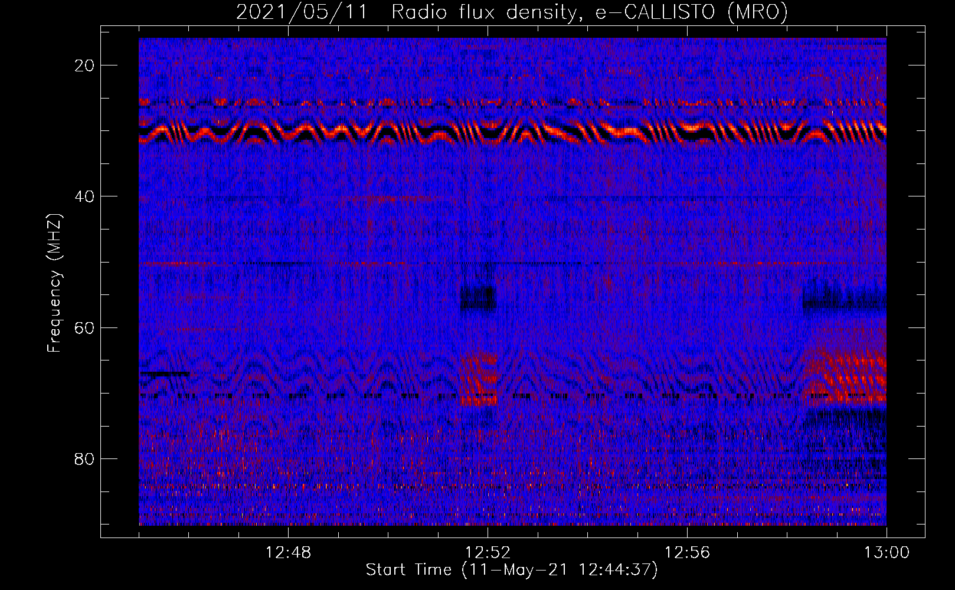Click the plot title '2021/05/11 Radio flux density'
The height and width of the screenshot is (590, 955).
pyautogui.click(x=512, y=12)
